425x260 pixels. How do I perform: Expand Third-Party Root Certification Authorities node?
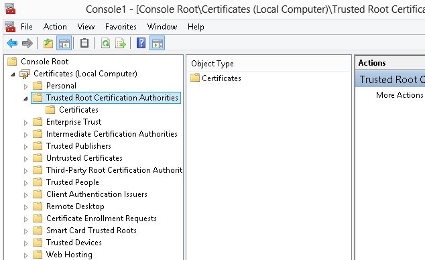pyautogui.click(x=25, y=171)
